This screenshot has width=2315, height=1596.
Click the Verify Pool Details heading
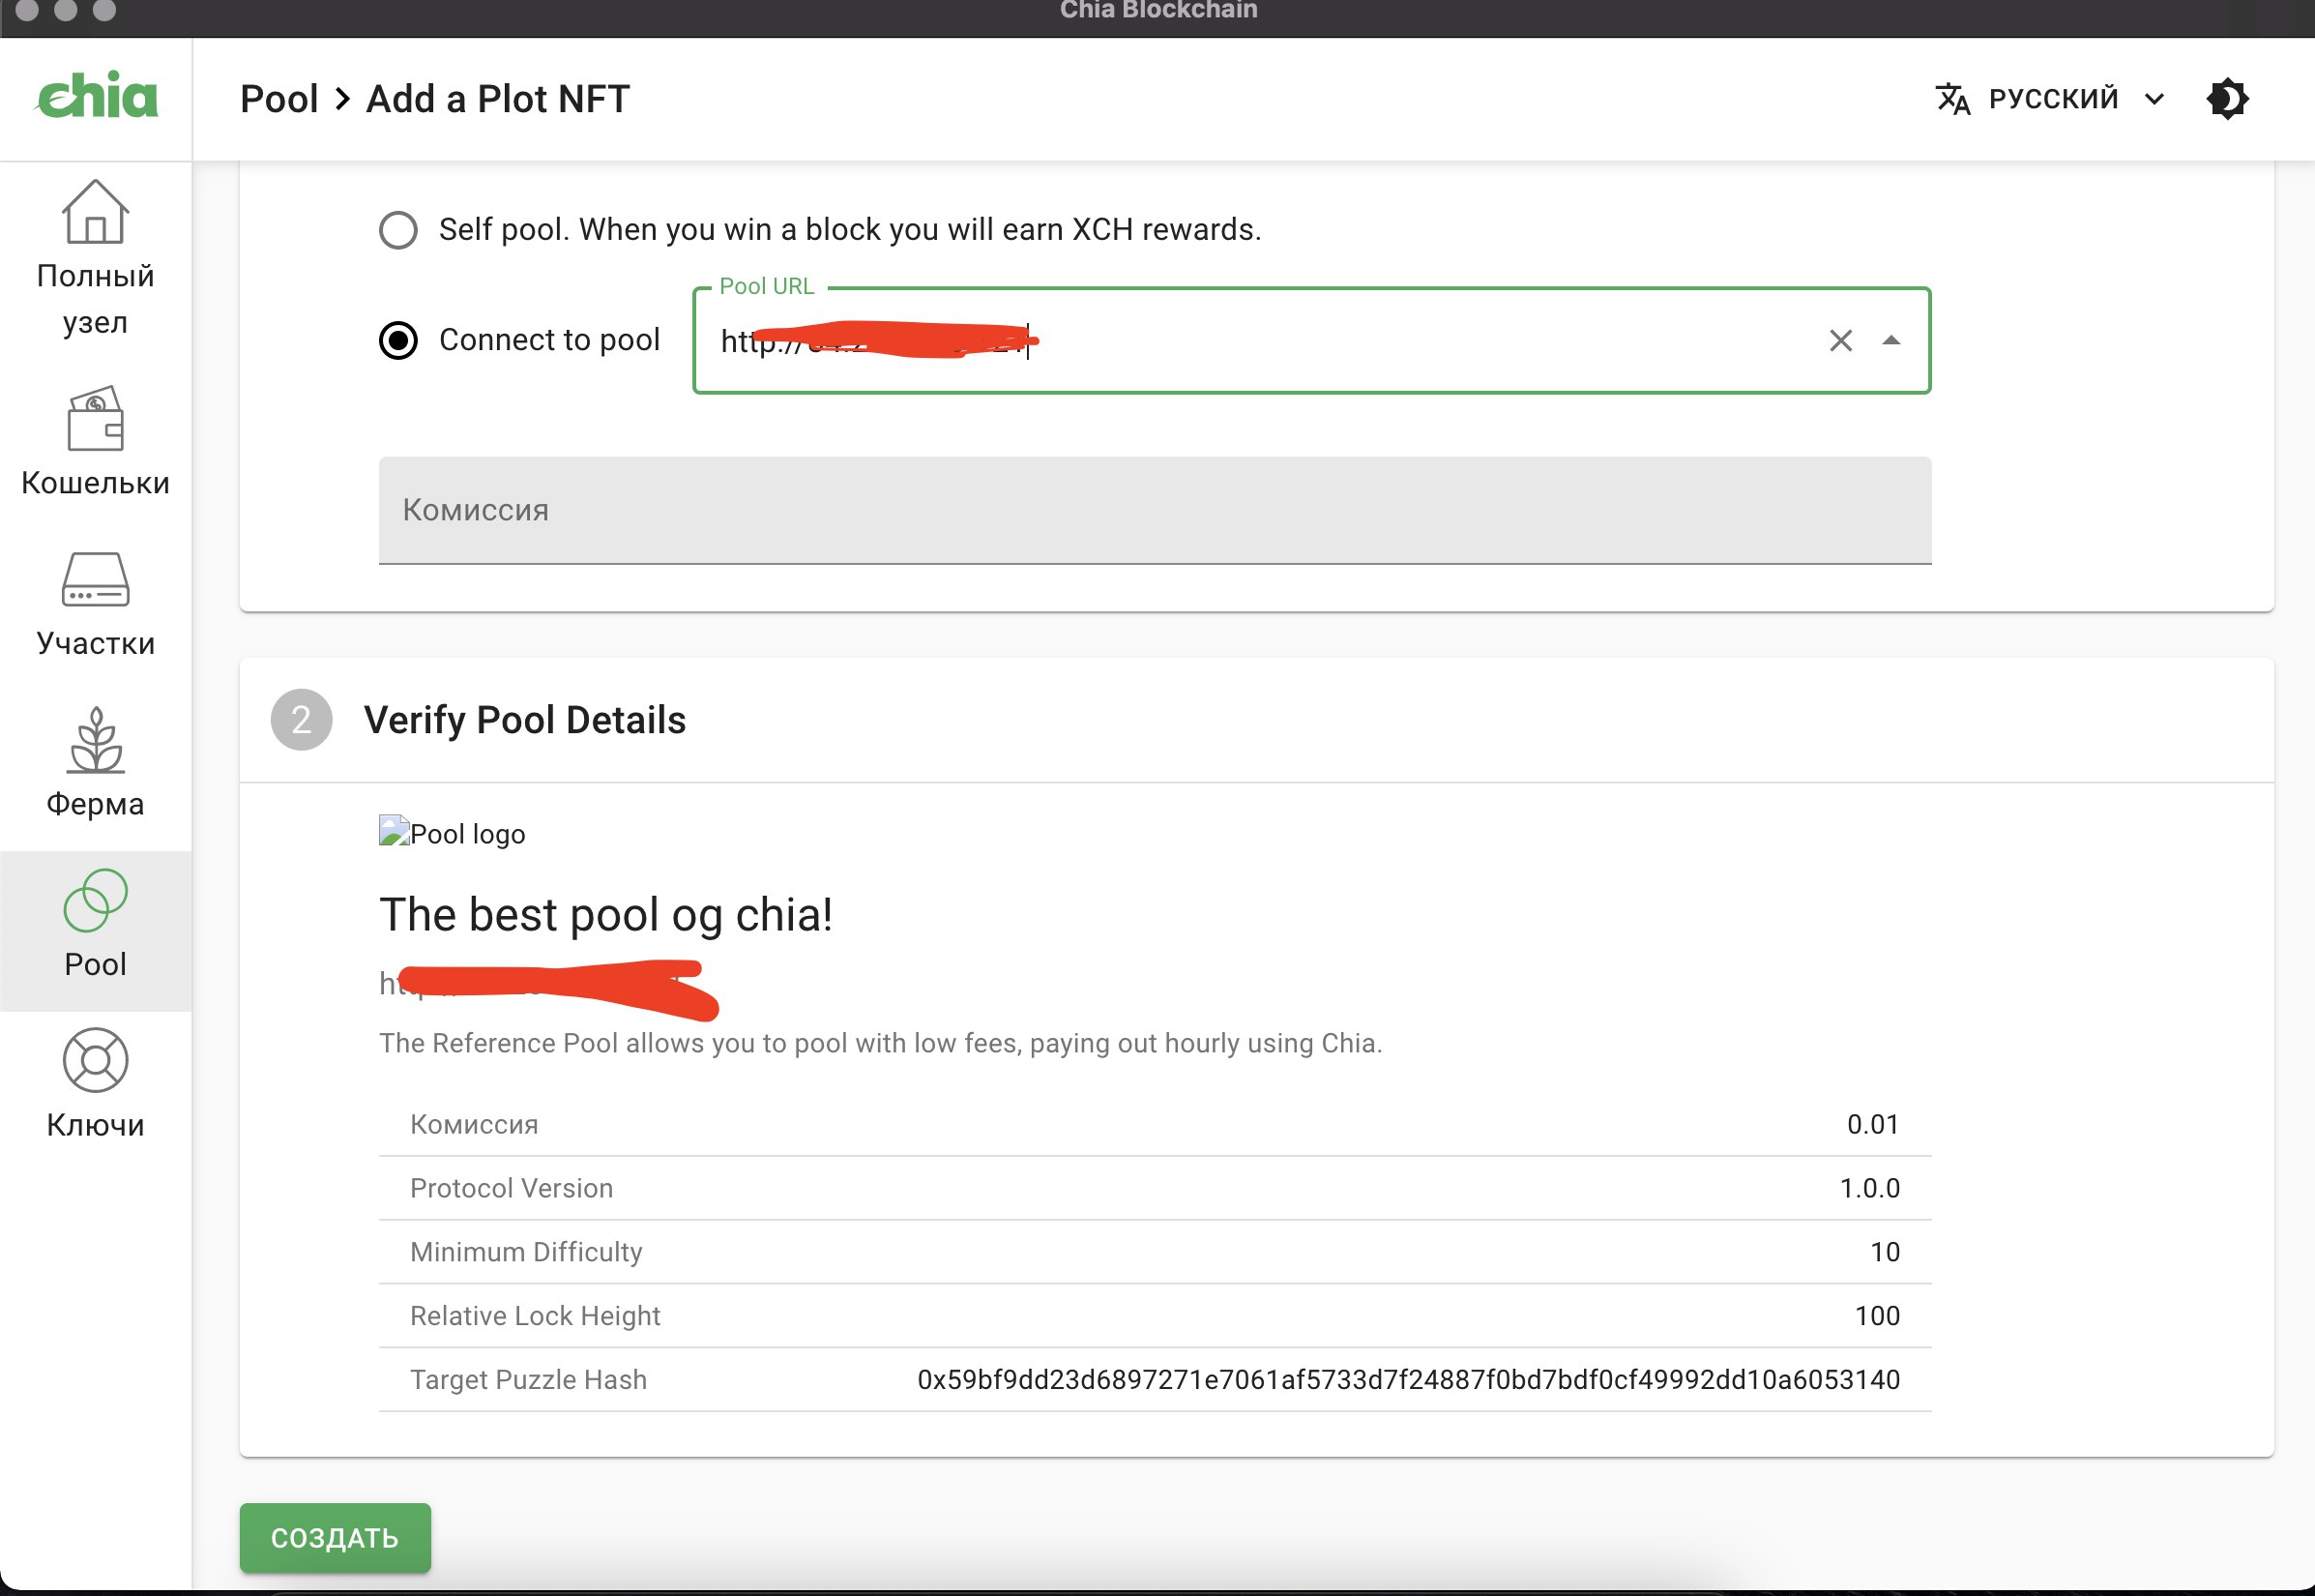coord(525,720)
